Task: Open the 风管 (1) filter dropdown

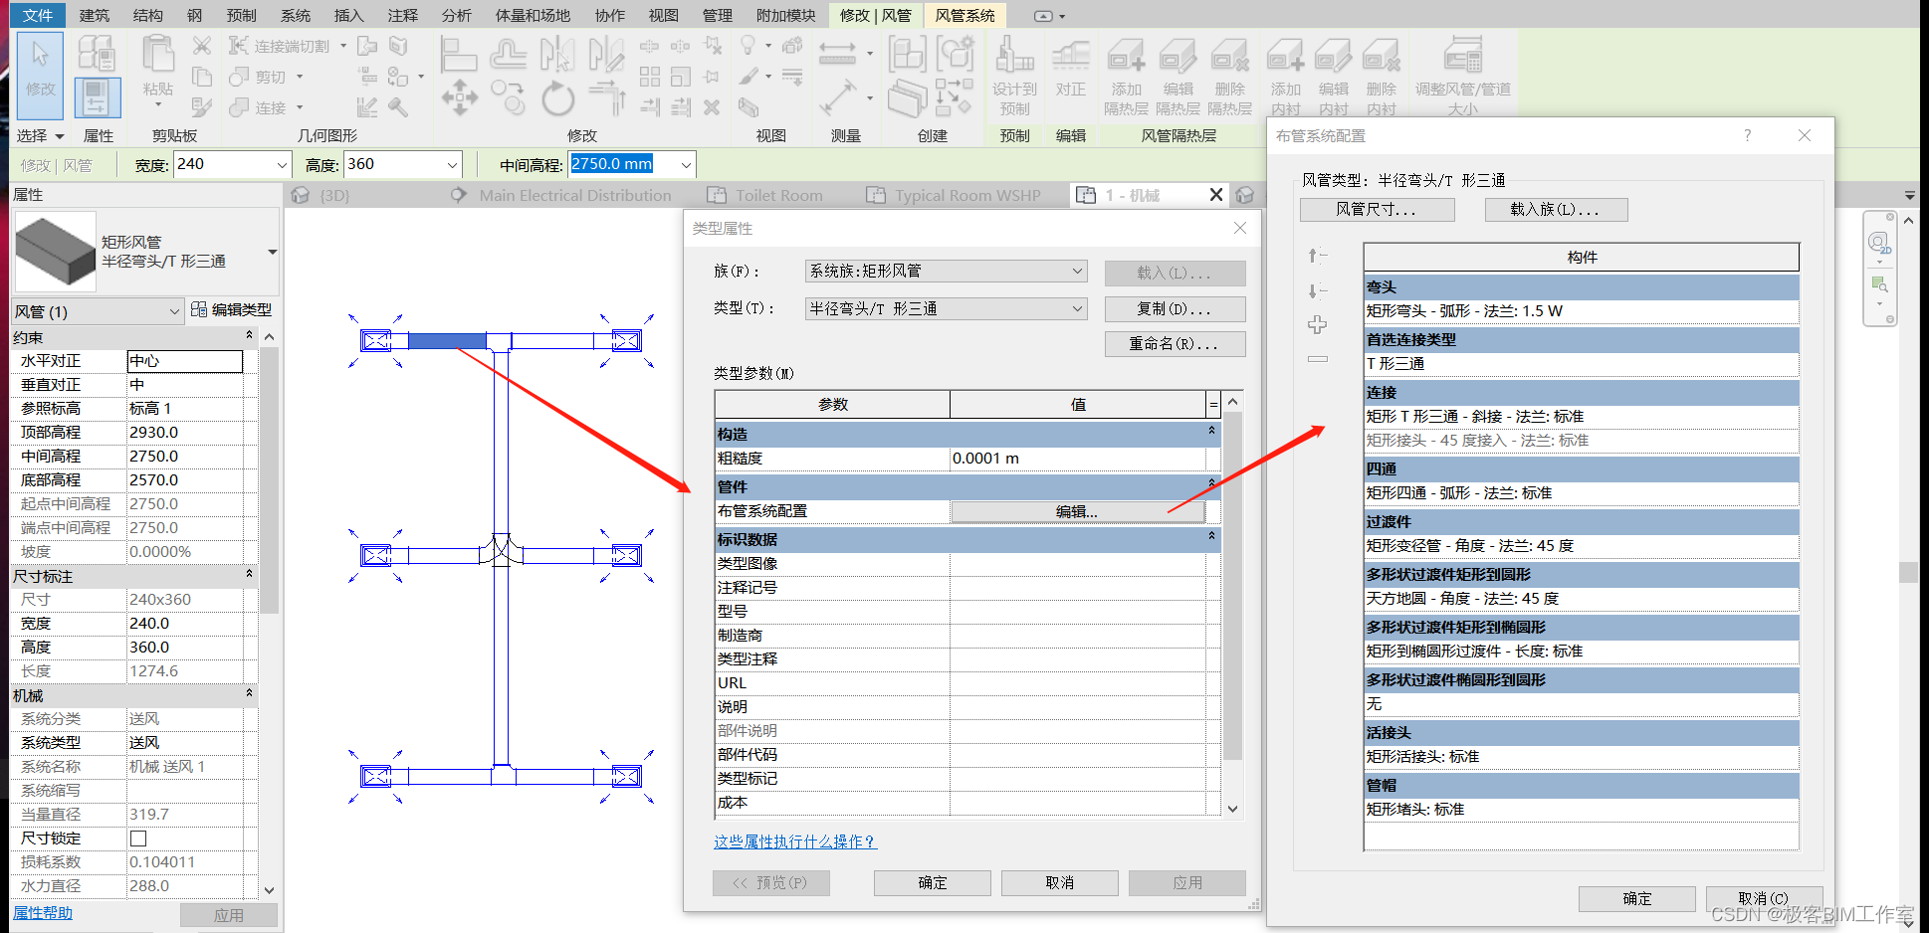Action: [x=174, y=311]
